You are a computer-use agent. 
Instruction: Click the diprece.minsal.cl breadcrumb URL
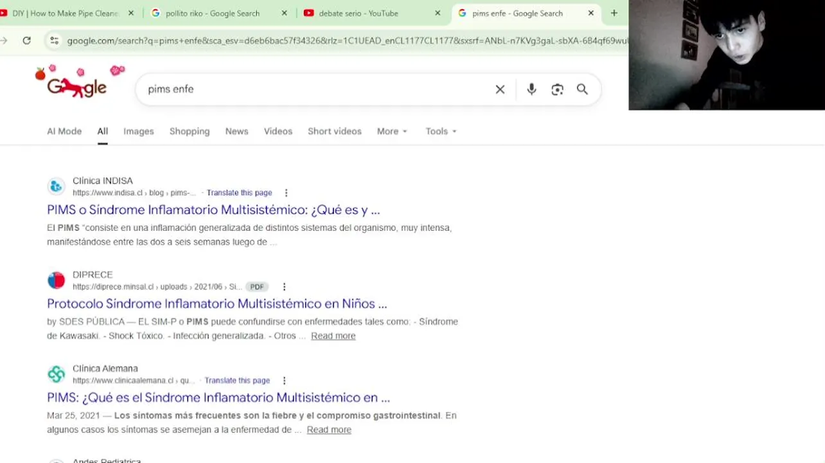click(x=157, y=287)
